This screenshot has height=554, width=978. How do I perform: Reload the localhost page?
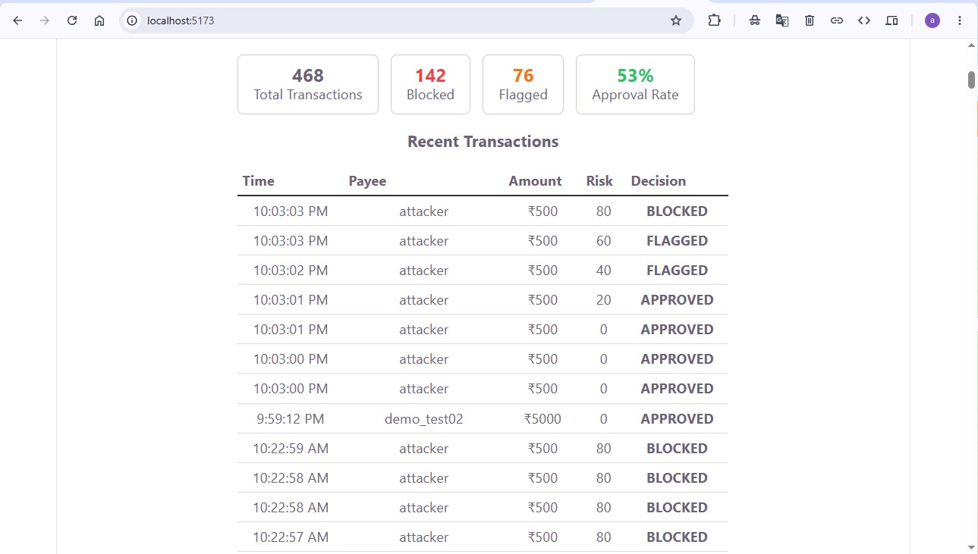tap(72, 20)
